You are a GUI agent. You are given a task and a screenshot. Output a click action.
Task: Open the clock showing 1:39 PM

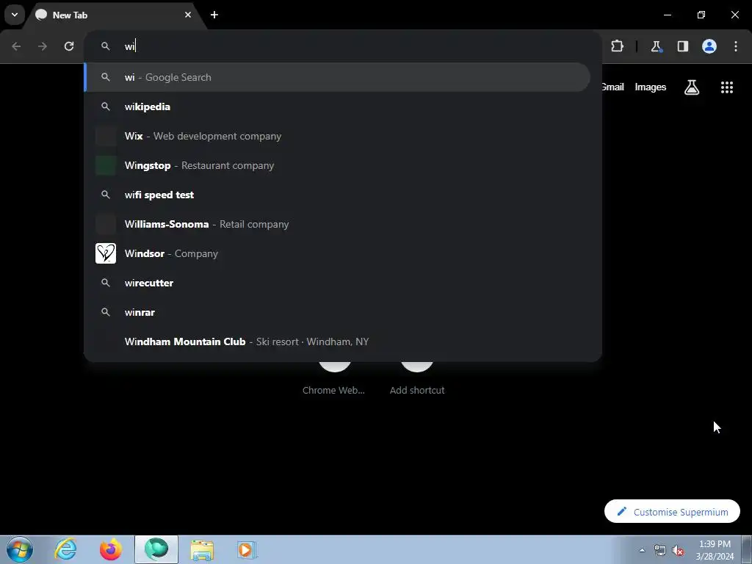pos(715,550)
